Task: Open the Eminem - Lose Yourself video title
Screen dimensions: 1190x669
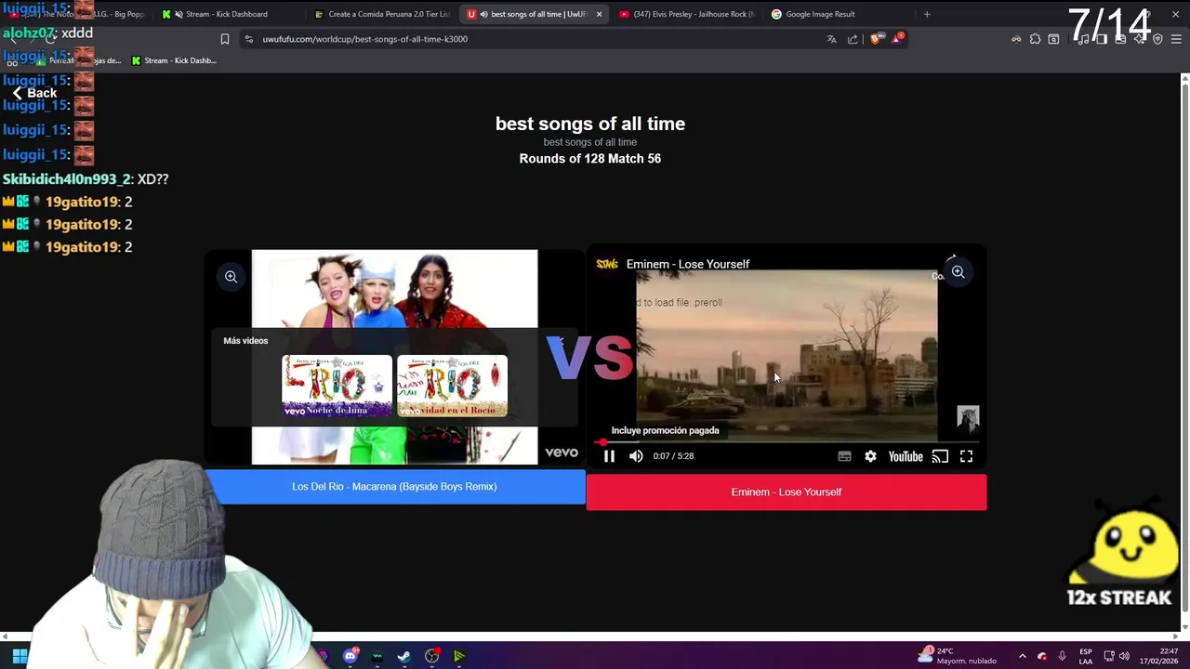Action: [x=688, y=264]
